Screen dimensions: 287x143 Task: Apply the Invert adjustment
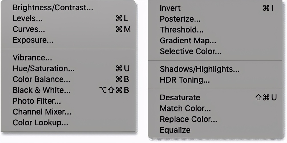click(170, 8)
